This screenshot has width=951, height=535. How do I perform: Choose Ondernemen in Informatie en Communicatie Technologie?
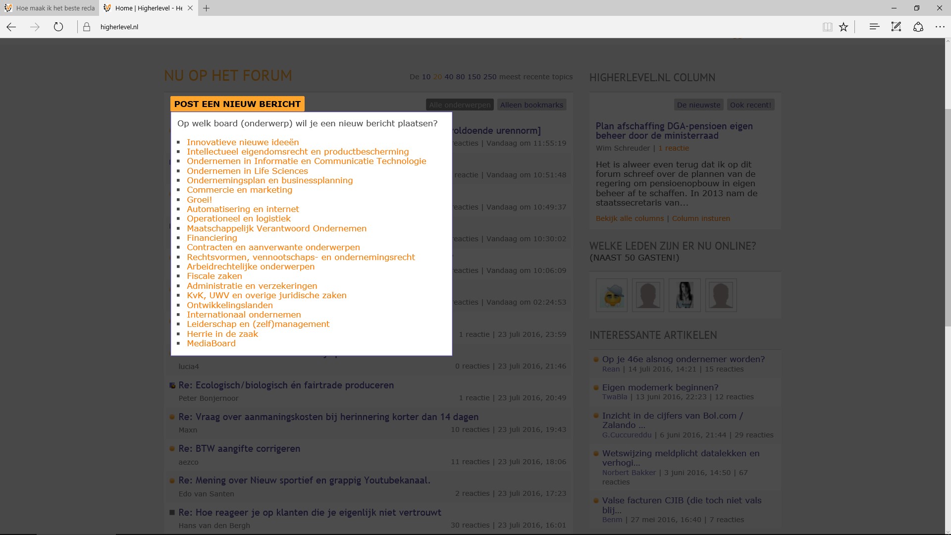click(306, 161)
